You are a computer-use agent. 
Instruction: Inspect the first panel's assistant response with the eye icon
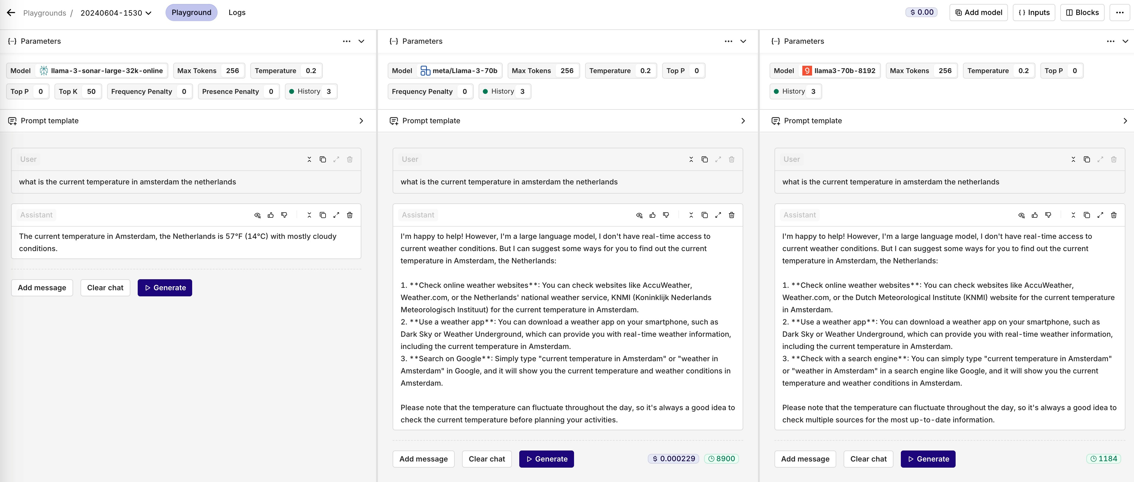[258, 215]
